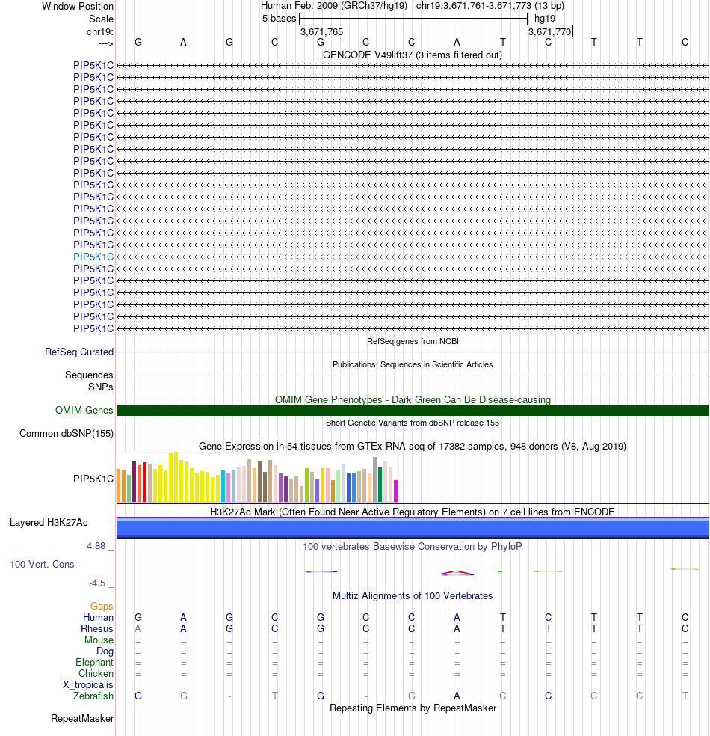Click the Publications: Sequences in Scientific Articles title
The width and height of the screenshot is (710, 736).
click(x=413, y=364)
